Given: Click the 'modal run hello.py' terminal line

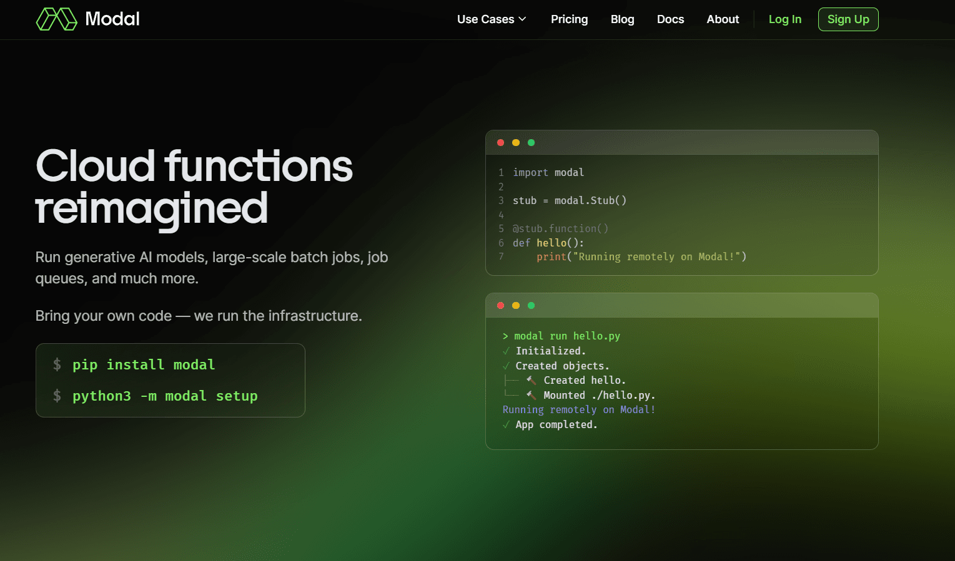Looking at the screenshot, I should (562, 336).
